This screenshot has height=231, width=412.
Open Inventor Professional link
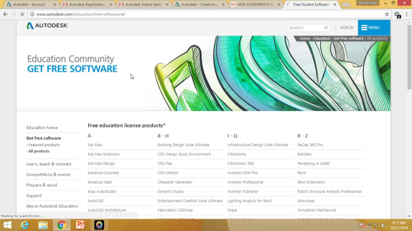[x=245, y=182]
